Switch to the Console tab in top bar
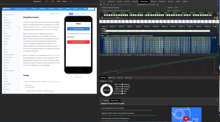This screenshot has height=122, width=220. (119, 1)
